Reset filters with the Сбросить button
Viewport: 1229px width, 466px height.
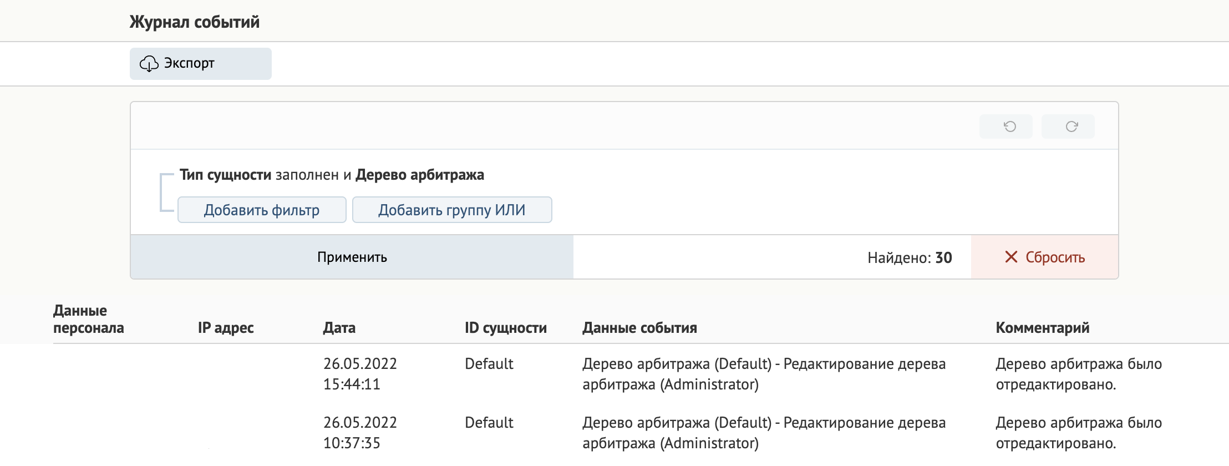click(x=1044, y=257)
